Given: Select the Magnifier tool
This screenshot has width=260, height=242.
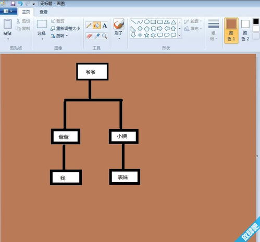Looking at the screenshot, I should click(105, 36).
